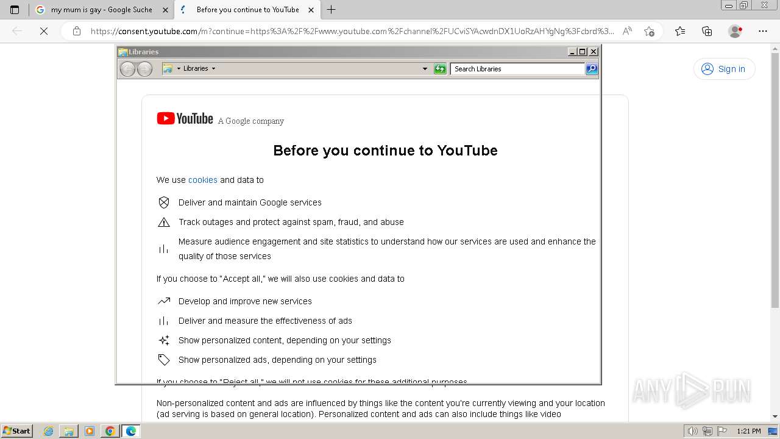Click the Libraries folder icon in address bar

(x=168, y=68)
